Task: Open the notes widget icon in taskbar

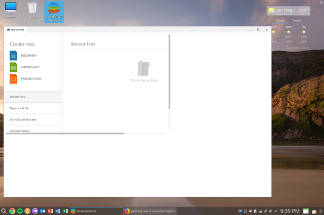Action: (314, 211)
